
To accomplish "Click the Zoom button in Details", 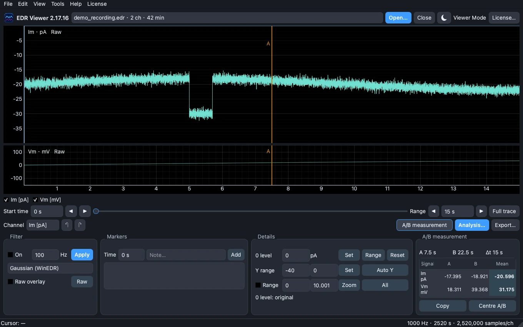I will pos(349,285).
